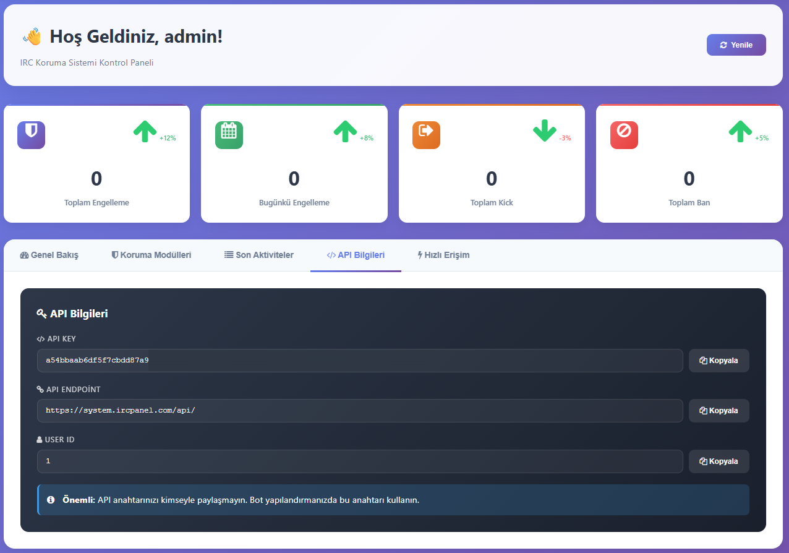
Task: Click the green up arrow showing +12%
Action: point(145,131)
